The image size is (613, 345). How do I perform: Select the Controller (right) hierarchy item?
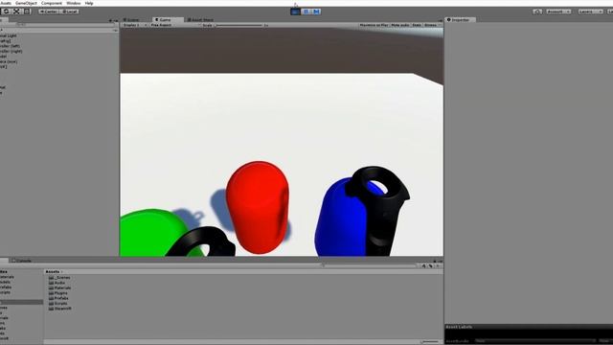[11, 51]
